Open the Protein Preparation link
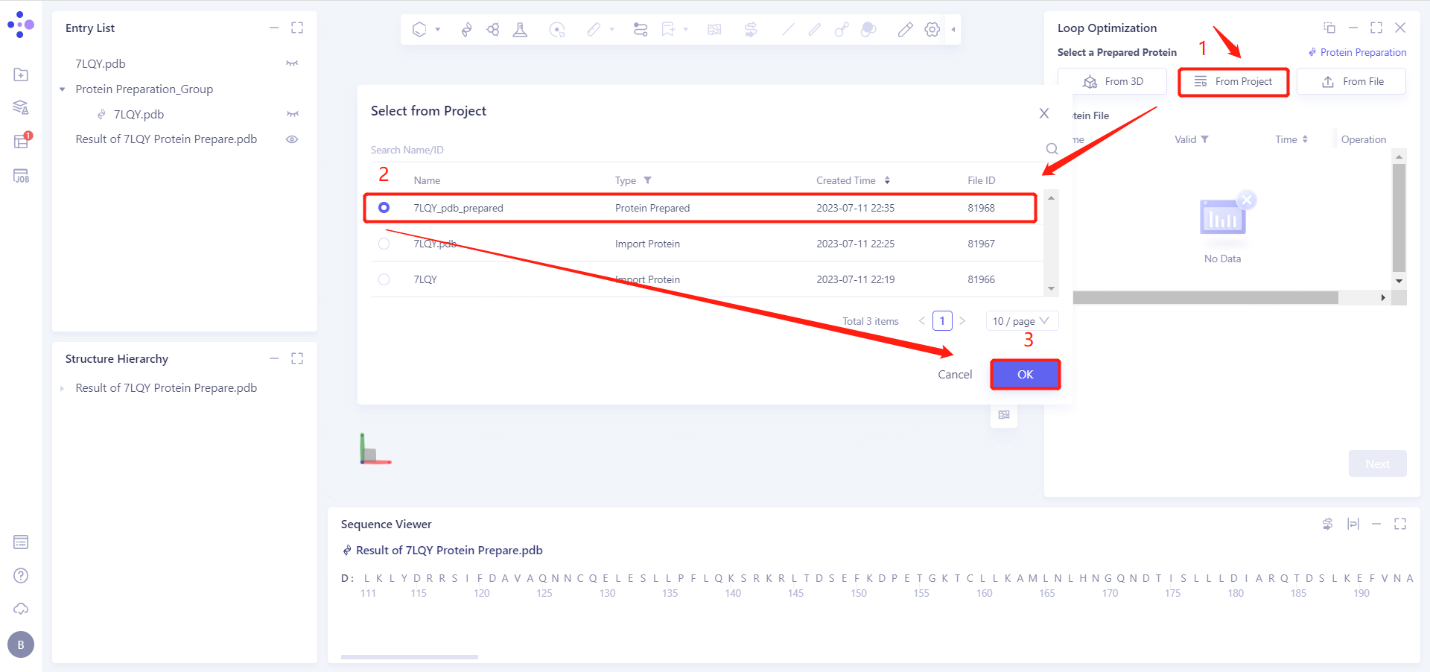This screenshot has width=1430, height=672. click(x=1357, y=52)
